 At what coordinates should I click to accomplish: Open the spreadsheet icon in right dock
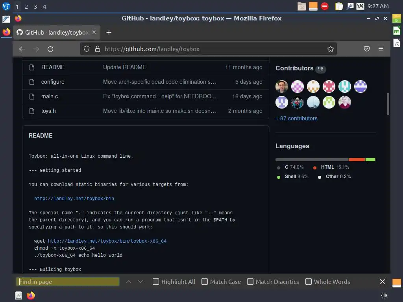click(397, 31)
